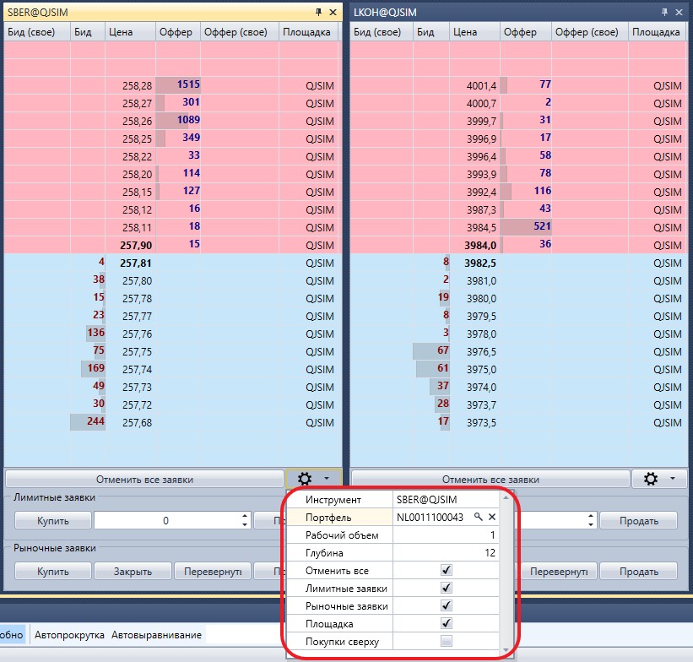
Task: Select SBER offer price 258,28
Action: click(137, 86)
